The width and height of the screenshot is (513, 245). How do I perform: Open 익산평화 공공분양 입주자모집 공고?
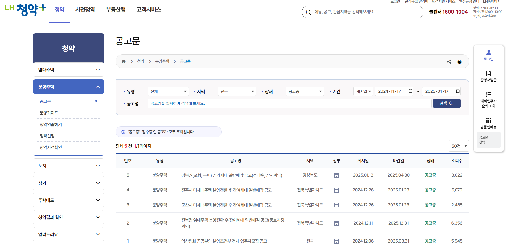(224, 241)
